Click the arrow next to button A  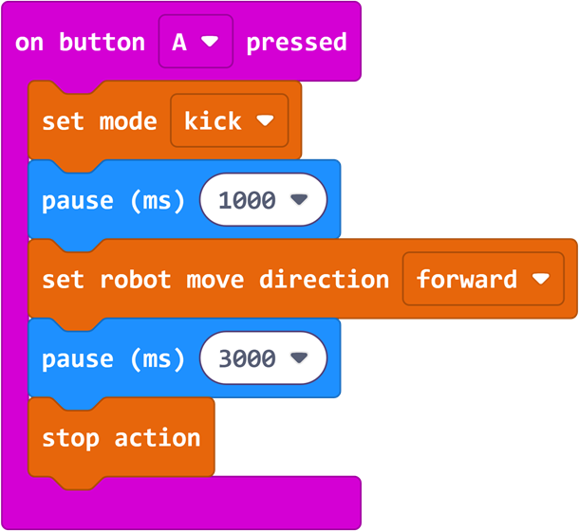pos(210,43)
